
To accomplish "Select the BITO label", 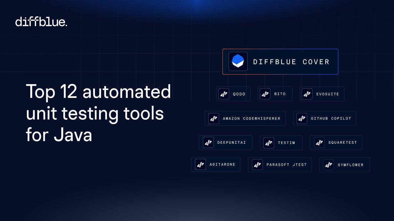I will tap(280, 94).
